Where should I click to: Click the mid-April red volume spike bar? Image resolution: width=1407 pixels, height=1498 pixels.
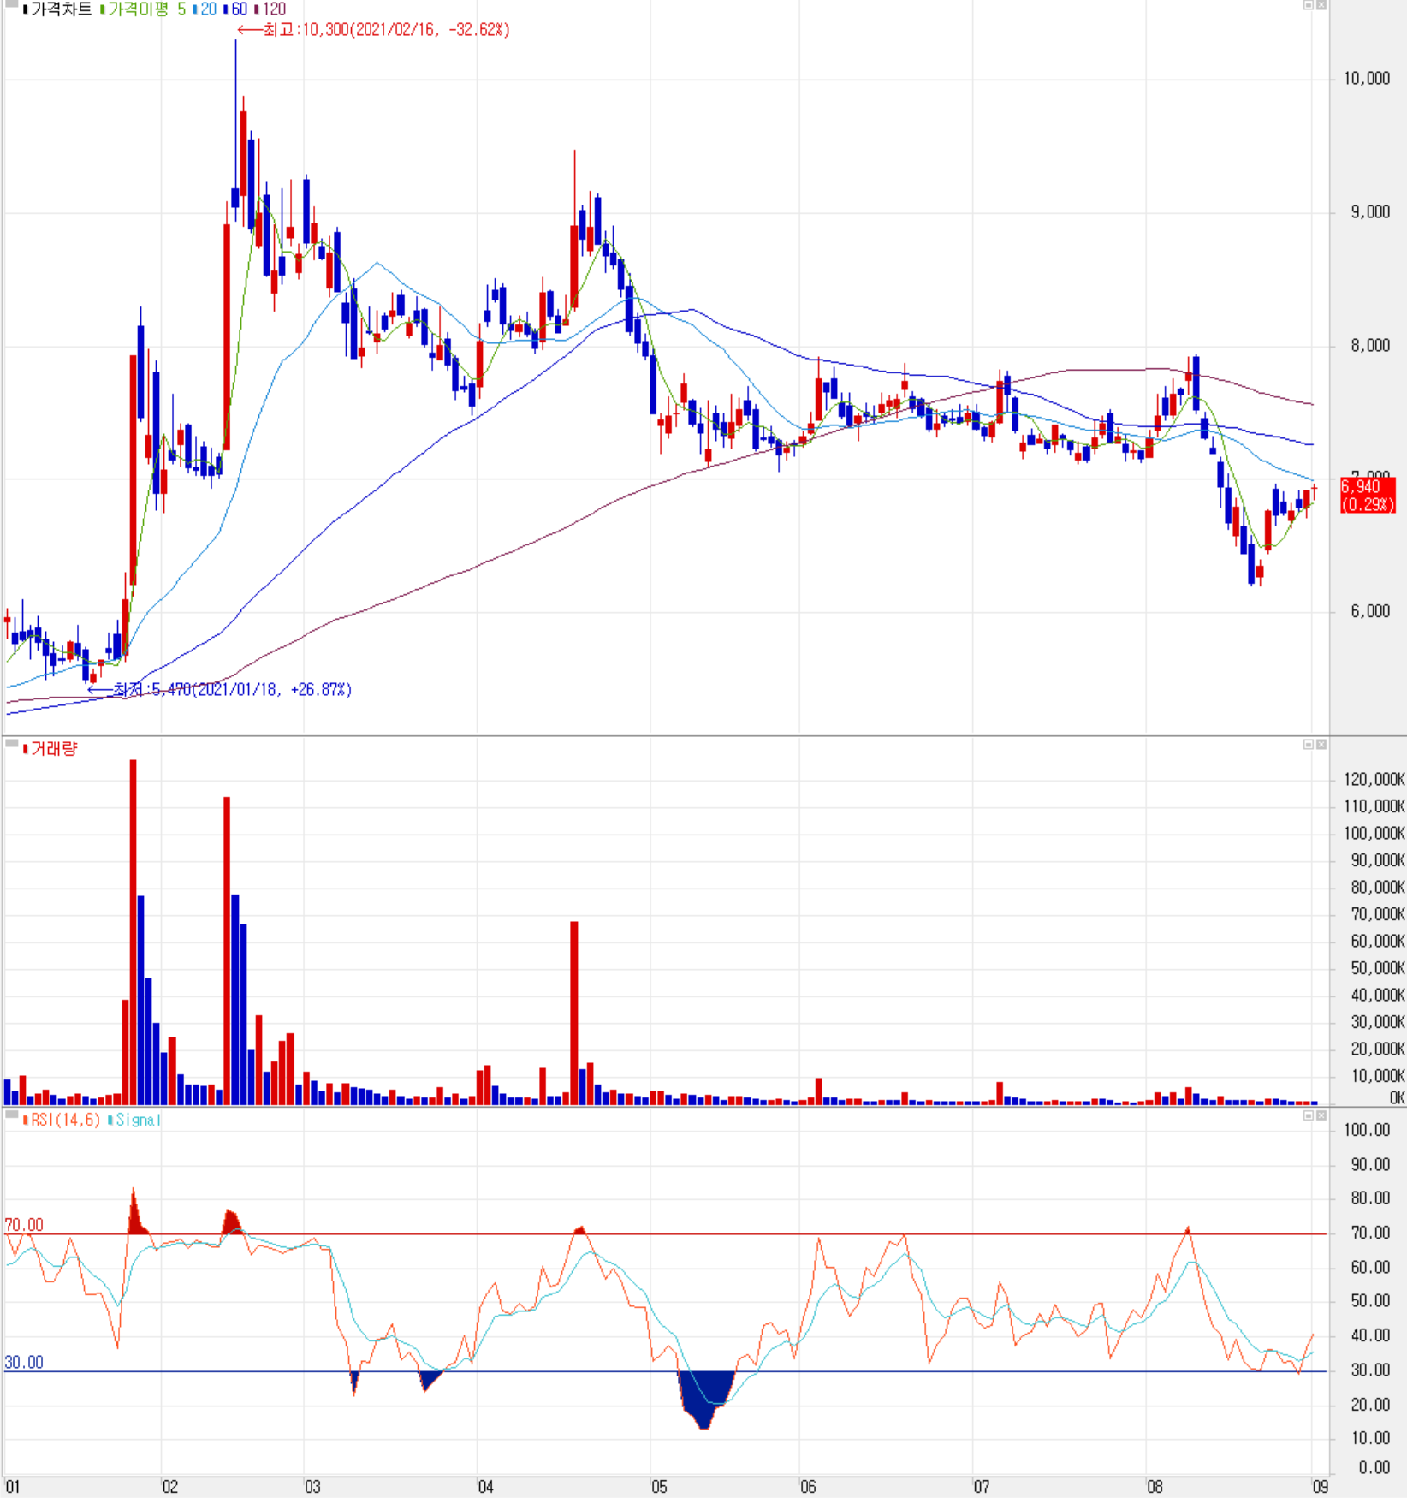574,1013
